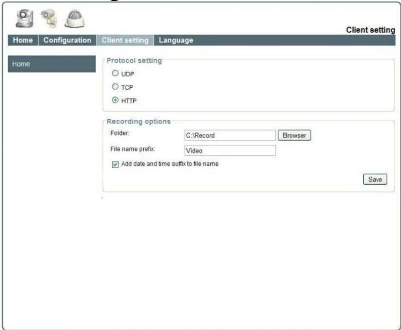Click the Protocol setting group title
This screenshot has width=401, height=330.
tap(134, 61)
